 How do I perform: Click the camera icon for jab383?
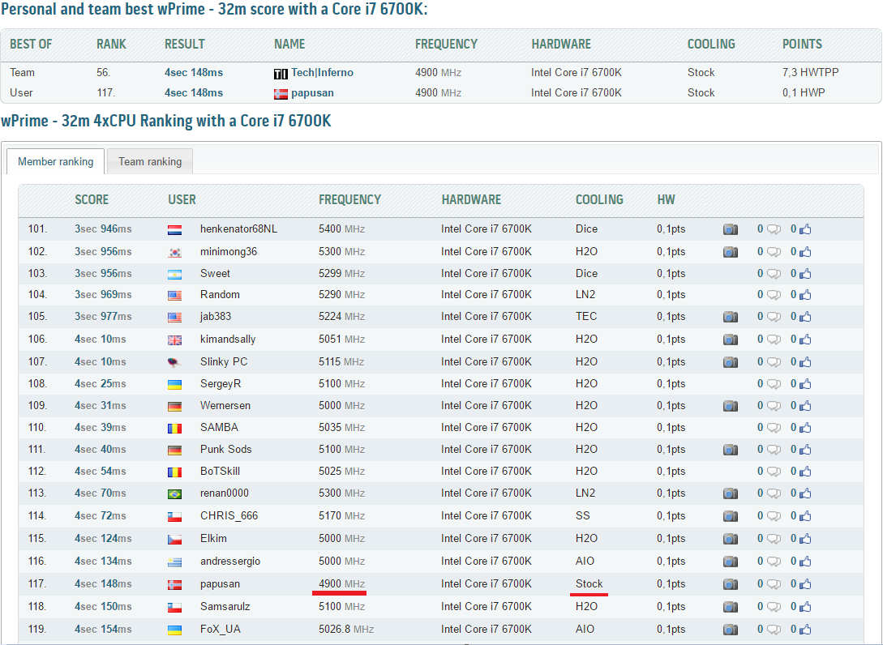[x=731, y=317]
